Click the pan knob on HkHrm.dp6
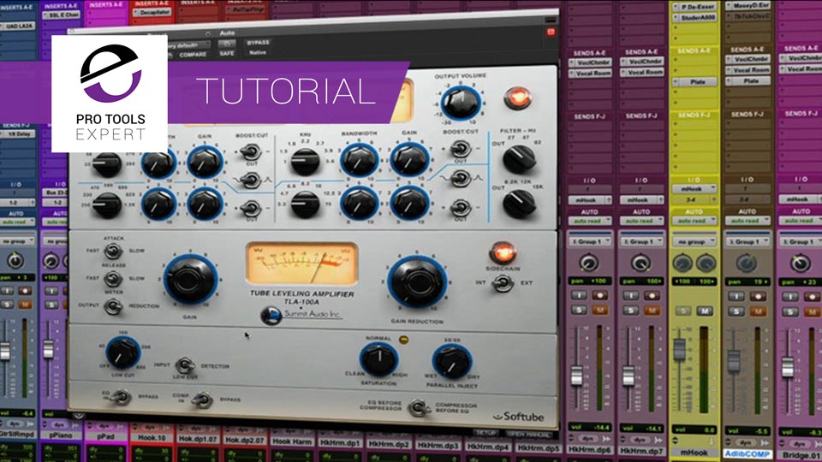The image size is (822, 462). click(x=589, y=263)
